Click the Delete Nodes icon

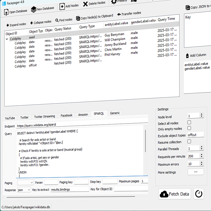click(85, 4)
